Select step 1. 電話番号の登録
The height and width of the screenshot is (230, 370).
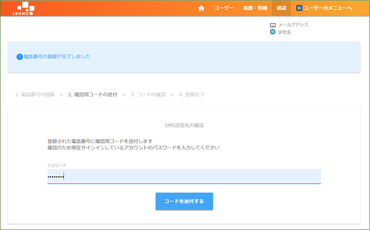[x=35, y=95]
